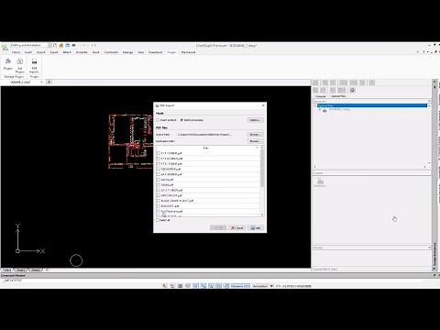Viewport: 440px width, 330px height.
Task: Open the DraftSight application menu icon
Action: tap(5, 48)
